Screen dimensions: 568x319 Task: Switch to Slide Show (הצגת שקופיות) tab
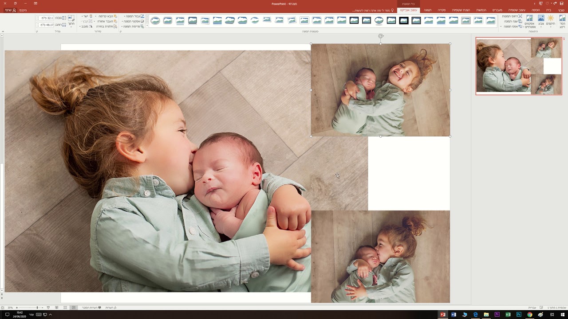461,10
